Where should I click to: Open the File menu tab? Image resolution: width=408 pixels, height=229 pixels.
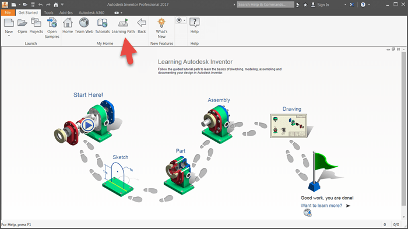(8, 12)
